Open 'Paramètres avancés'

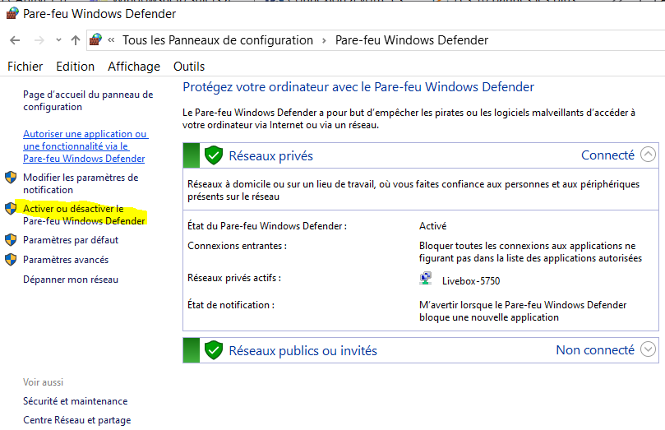point(66,260)
